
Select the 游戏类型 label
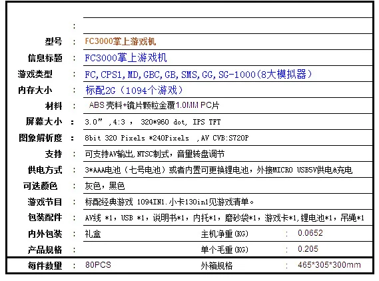pos(35,74)
